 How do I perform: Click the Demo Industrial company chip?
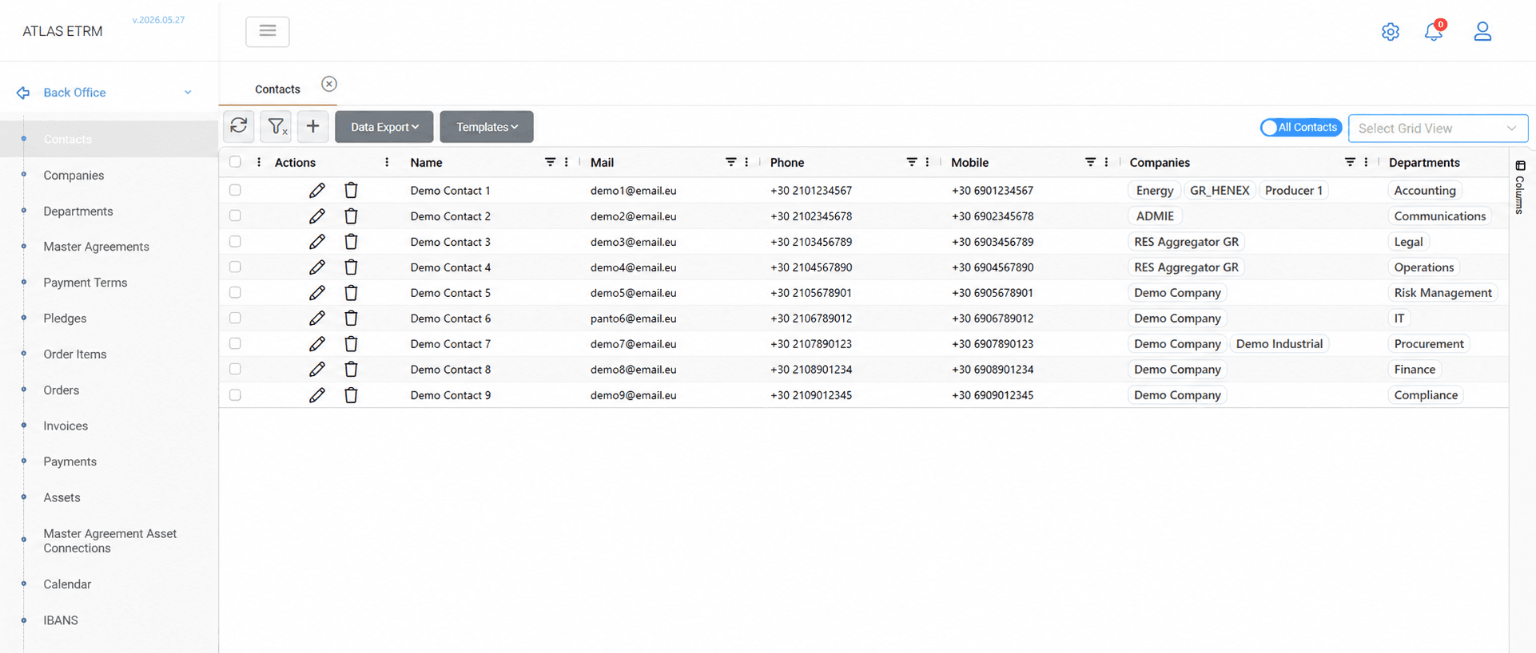[1279, 343]
